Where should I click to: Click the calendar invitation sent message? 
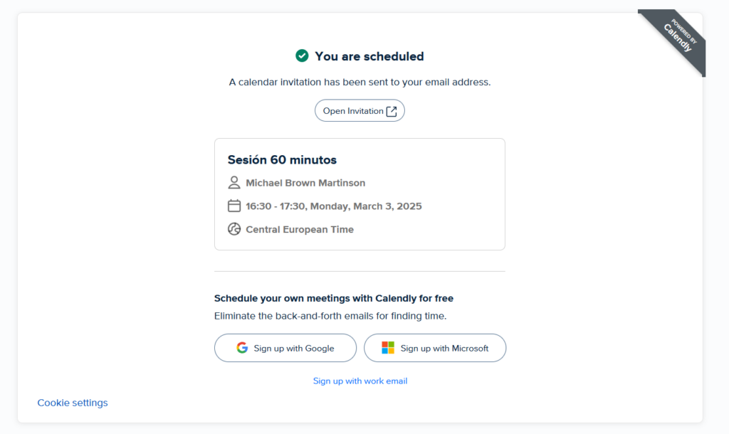pos(360,82)
